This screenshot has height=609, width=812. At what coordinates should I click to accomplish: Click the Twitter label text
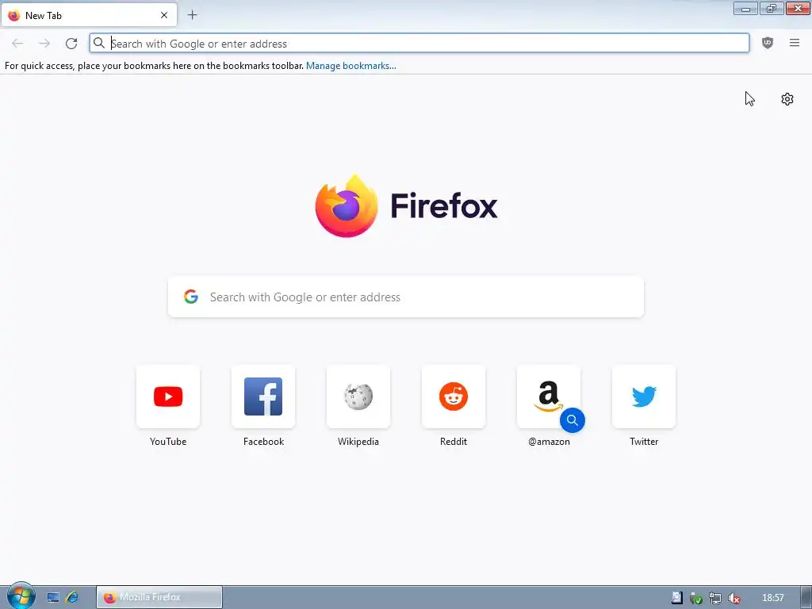click(x=644, y=442)
